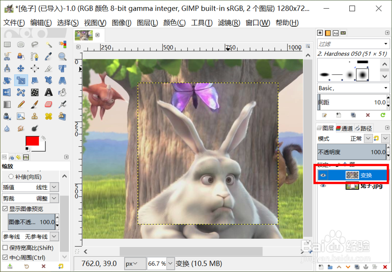392x272 pixels.
Task: Select the Dodge/Burn tool
Action: (34, 128)
